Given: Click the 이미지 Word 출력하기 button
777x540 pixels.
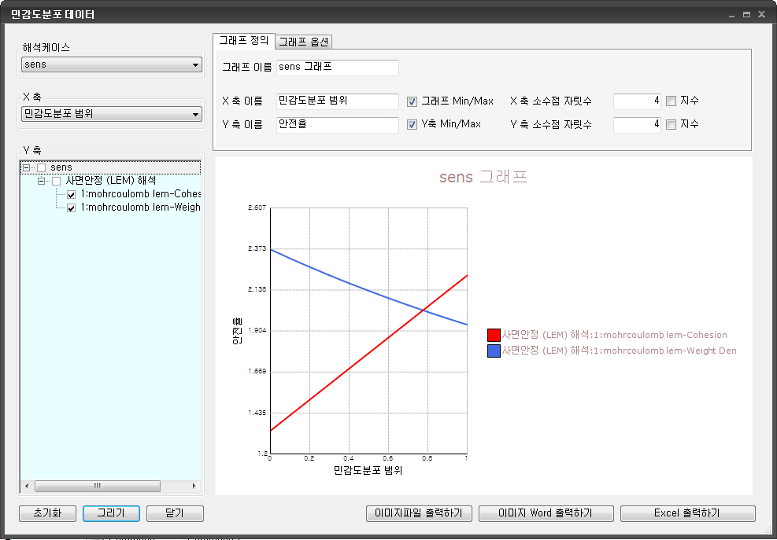Looking at the screenshot, I should pos(546,513).
